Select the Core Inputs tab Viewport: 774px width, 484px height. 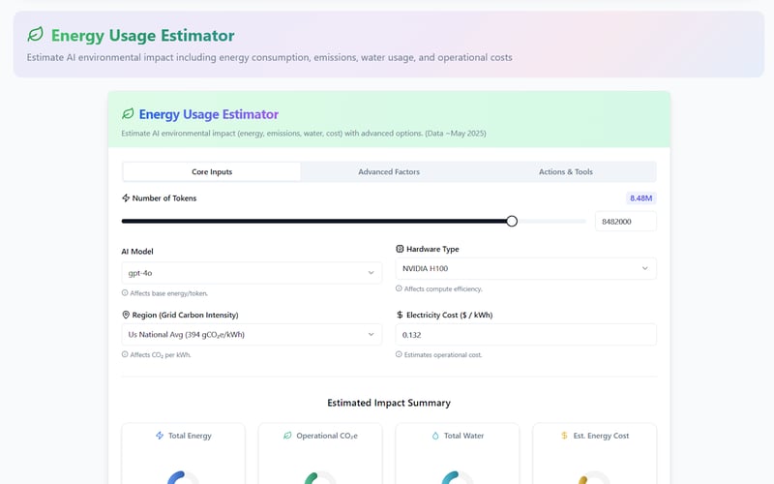[x=212, y=172]
